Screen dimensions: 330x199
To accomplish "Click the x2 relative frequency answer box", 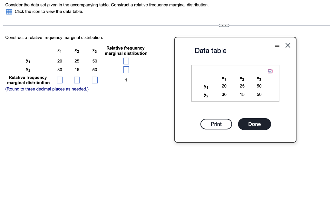I will click(77, 80).
